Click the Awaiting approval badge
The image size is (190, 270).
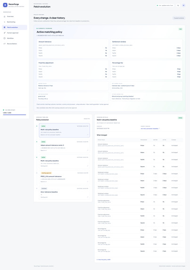[x=46, y=173]
